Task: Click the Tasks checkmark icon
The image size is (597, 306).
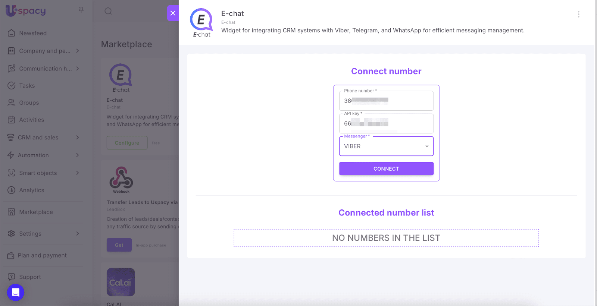Action: pyautogui.click(x=12, y=86)
